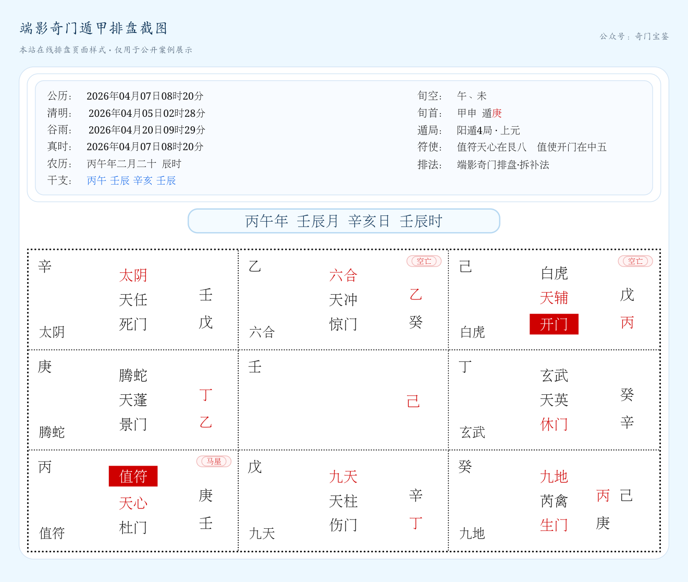Click the red star 天辅
This screenshot has width=688, height=582.
click(x=554, y=298)
